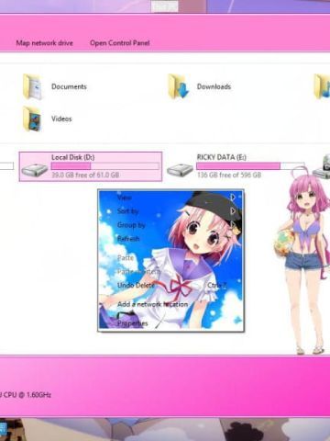Click the Documents folder label
This screenshot has height=441, width=330.
pyautogui.click(x=69, y=86)
